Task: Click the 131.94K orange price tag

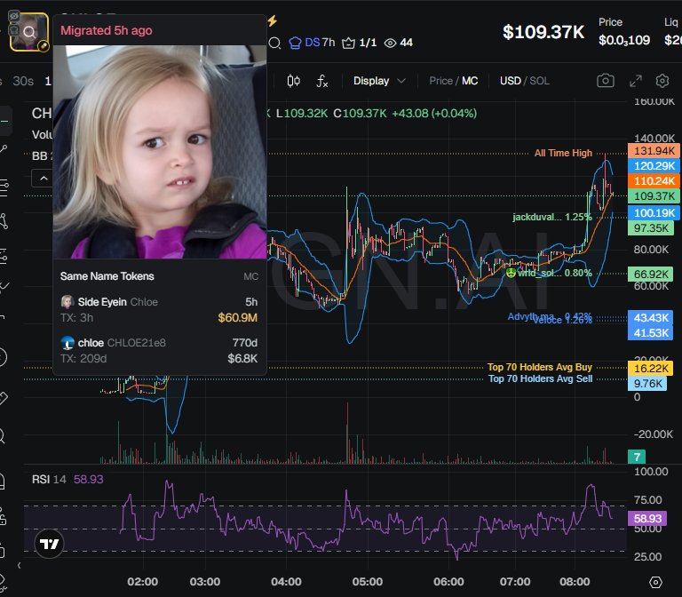Action: [x=654, y=150]
